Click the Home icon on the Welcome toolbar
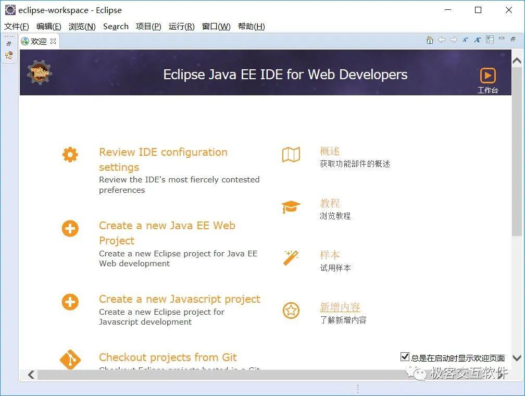This screenshot has height=396, width=525. click(x=430, y=40)
